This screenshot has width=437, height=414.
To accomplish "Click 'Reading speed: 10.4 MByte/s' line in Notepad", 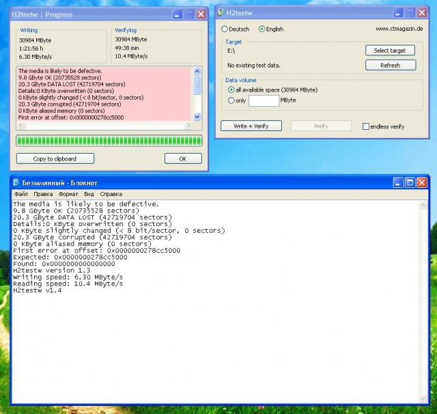I will pyautogui.click(x=68, y=284).
